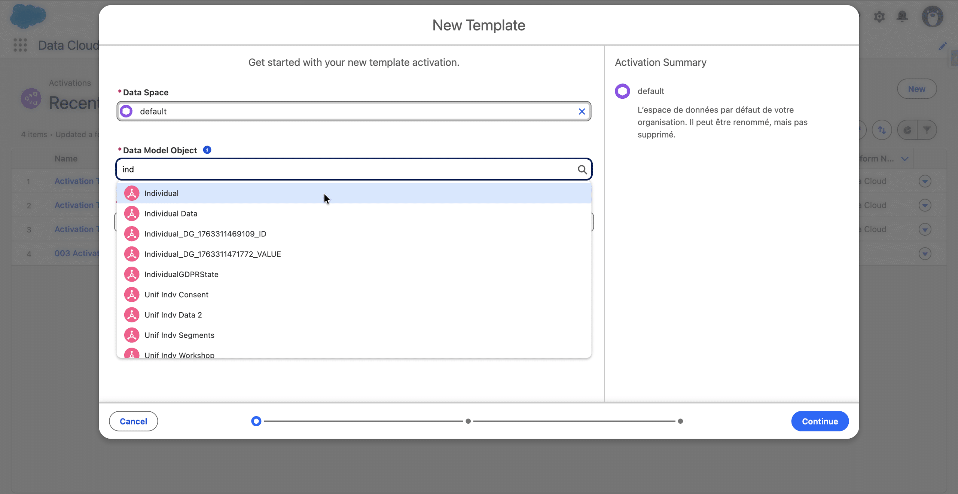958x494 pixels.
Task: Open the App Launcher grid icon
Action: coord(20,45)
